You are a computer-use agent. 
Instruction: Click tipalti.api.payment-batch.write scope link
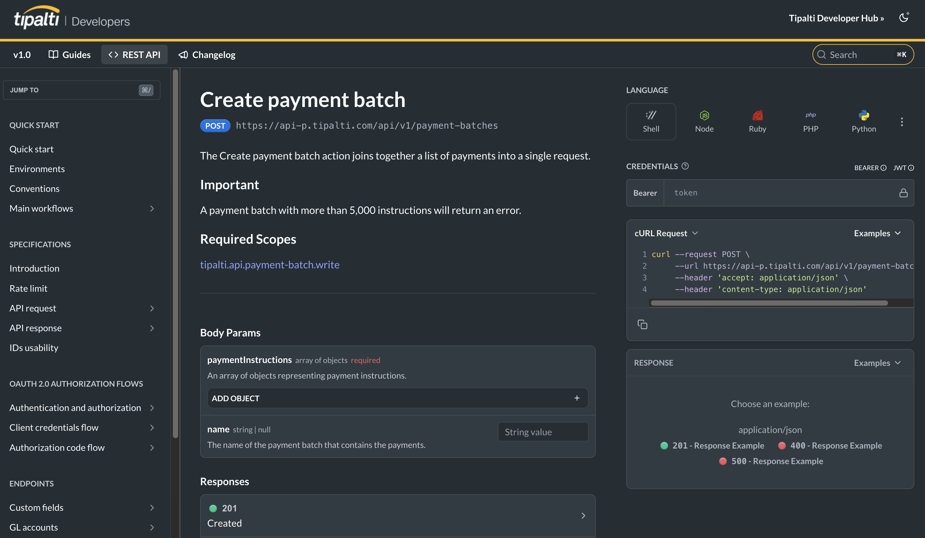(270, 264)
